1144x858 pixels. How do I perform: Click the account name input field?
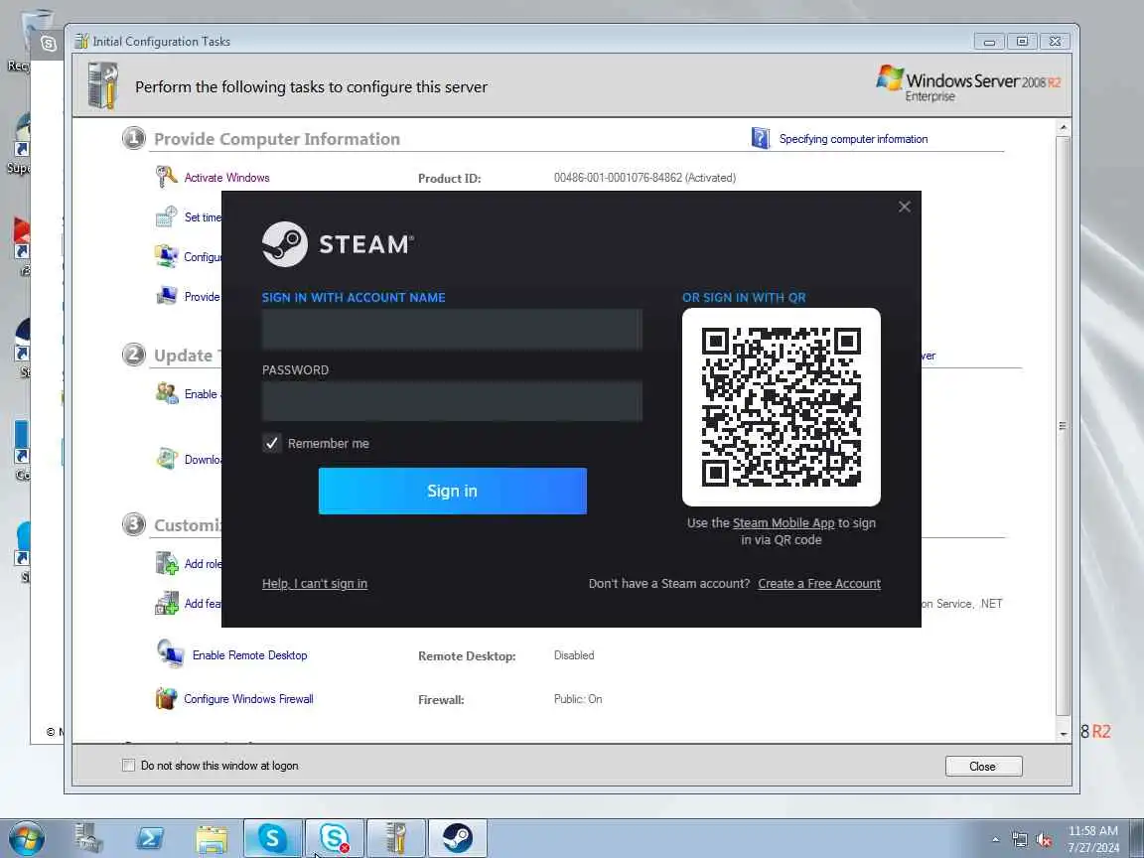pos(453,329)
